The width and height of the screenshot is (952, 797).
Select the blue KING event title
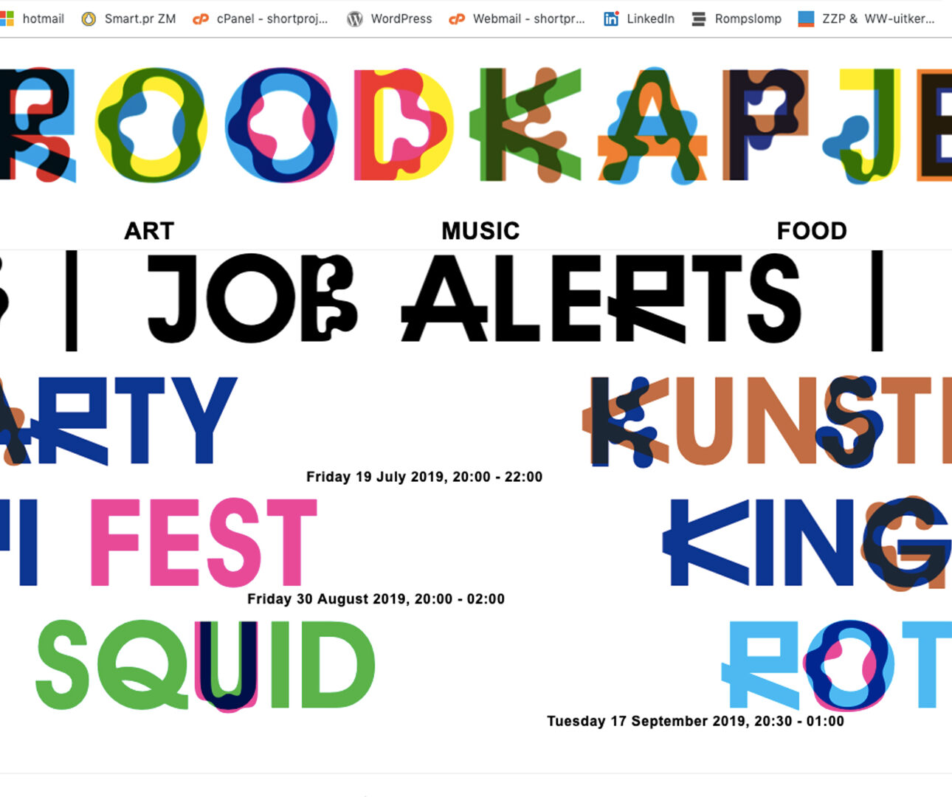click(804, 542)
